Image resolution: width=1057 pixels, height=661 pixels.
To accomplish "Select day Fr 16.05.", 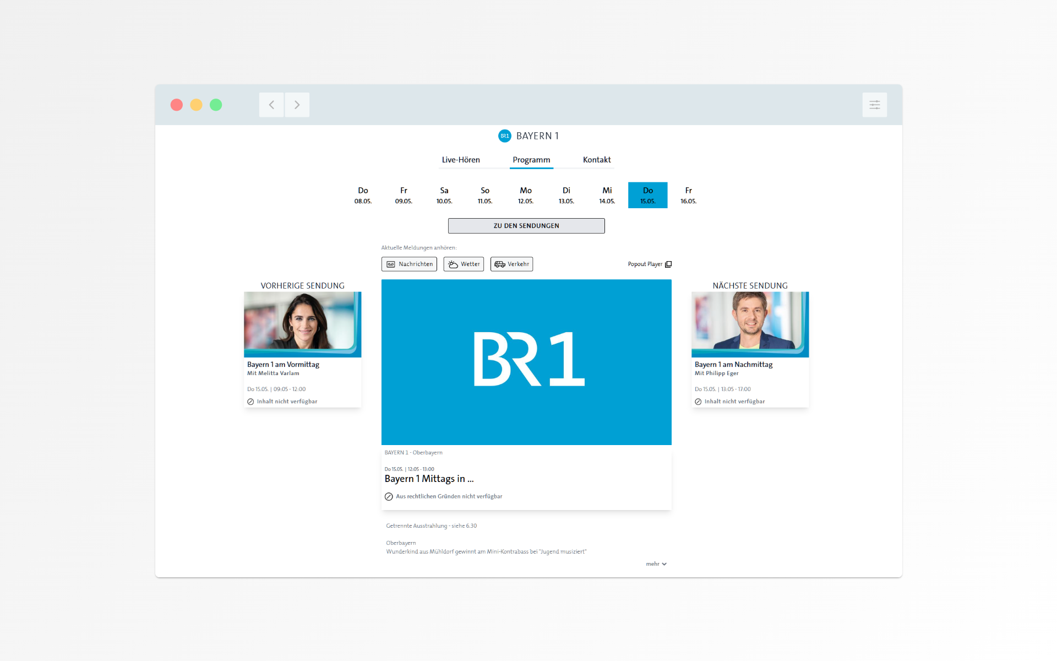I will tap(689, 195).
